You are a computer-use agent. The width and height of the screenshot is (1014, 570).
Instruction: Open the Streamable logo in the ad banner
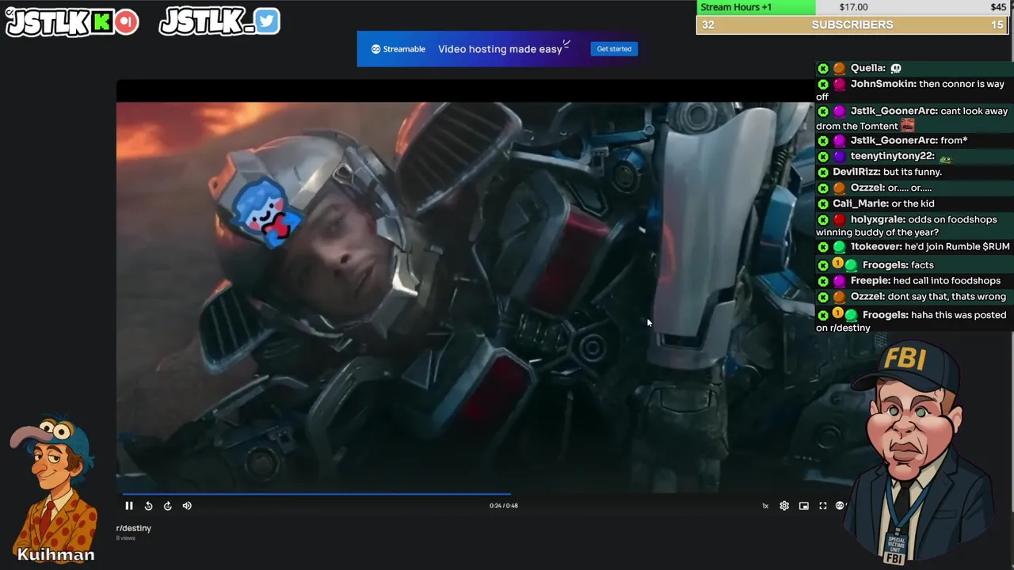(398, 49)
